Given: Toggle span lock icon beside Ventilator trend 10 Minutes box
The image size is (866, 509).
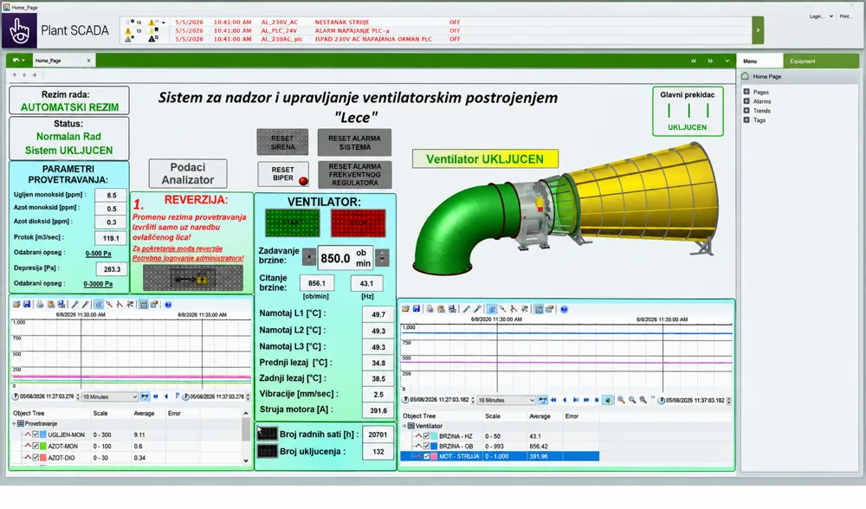Looking at the screenshot, I should click(x=542, y=400).
